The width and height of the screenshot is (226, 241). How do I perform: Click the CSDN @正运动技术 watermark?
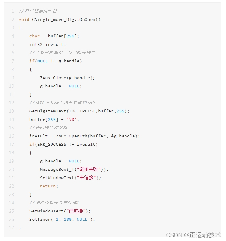point(193,235)
